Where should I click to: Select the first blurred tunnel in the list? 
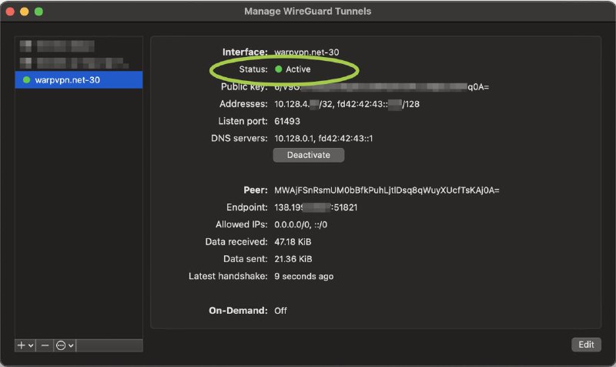click(79, 46)
